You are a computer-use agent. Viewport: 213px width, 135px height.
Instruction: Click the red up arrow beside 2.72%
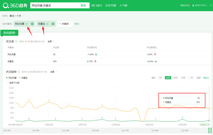[x=95, y=61]
